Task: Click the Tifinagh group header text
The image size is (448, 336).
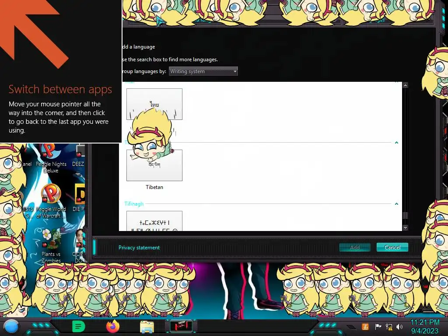Action: coord(134,204)
